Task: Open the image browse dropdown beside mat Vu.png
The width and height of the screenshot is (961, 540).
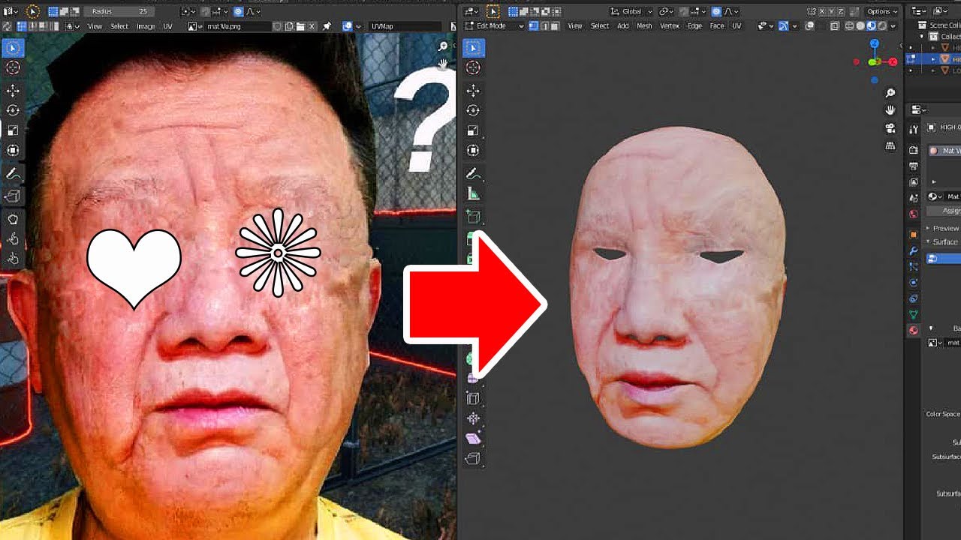Action: [194, 26]
